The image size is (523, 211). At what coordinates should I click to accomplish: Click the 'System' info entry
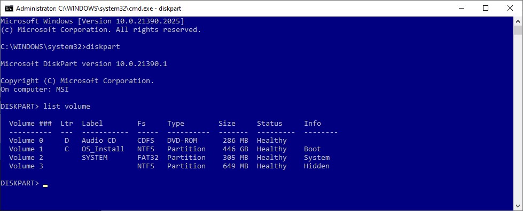point(317,158)
